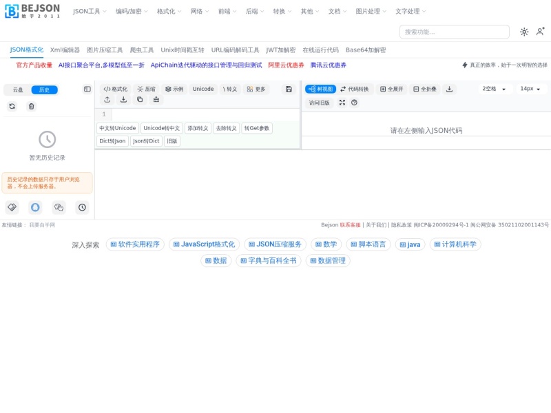The width and height of the screenshot is (551, 413).
Task: Expand the 网络 menu
Action: coord(200,11)
